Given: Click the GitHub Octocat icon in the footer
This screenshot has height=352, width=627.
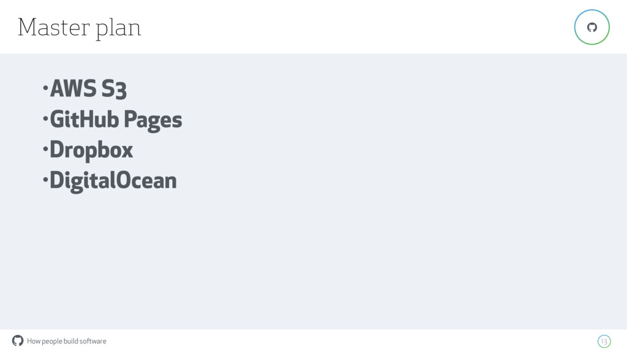Looking at the screenshot, I should pos(18,340).
